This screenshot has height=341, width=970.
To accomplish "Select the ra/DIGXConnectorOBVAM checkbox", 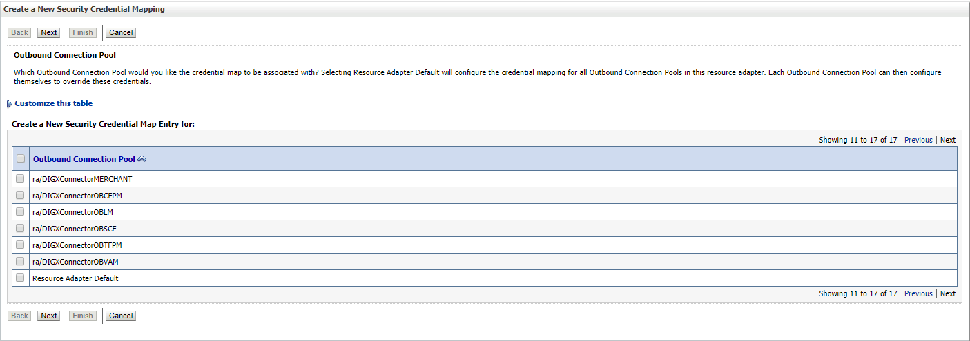I will pos(20,261).
